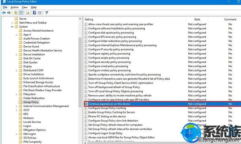Viewport: 241px width, 144px height.
Task: Select Credentials Delegation in the tree
Action: tap(36, 43)
